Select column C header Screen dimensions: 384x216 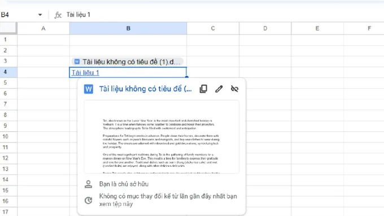[x=213, y=28]
